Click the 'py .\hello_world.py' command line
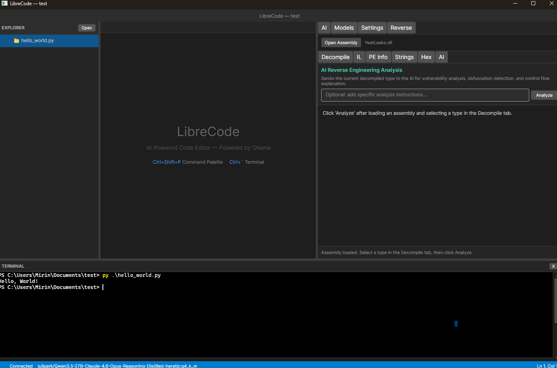 [131, 275]
